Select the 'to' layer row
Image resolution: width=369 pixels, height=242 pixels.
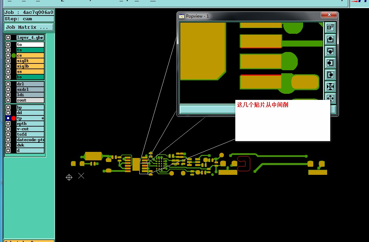click(x=30, y=45)
